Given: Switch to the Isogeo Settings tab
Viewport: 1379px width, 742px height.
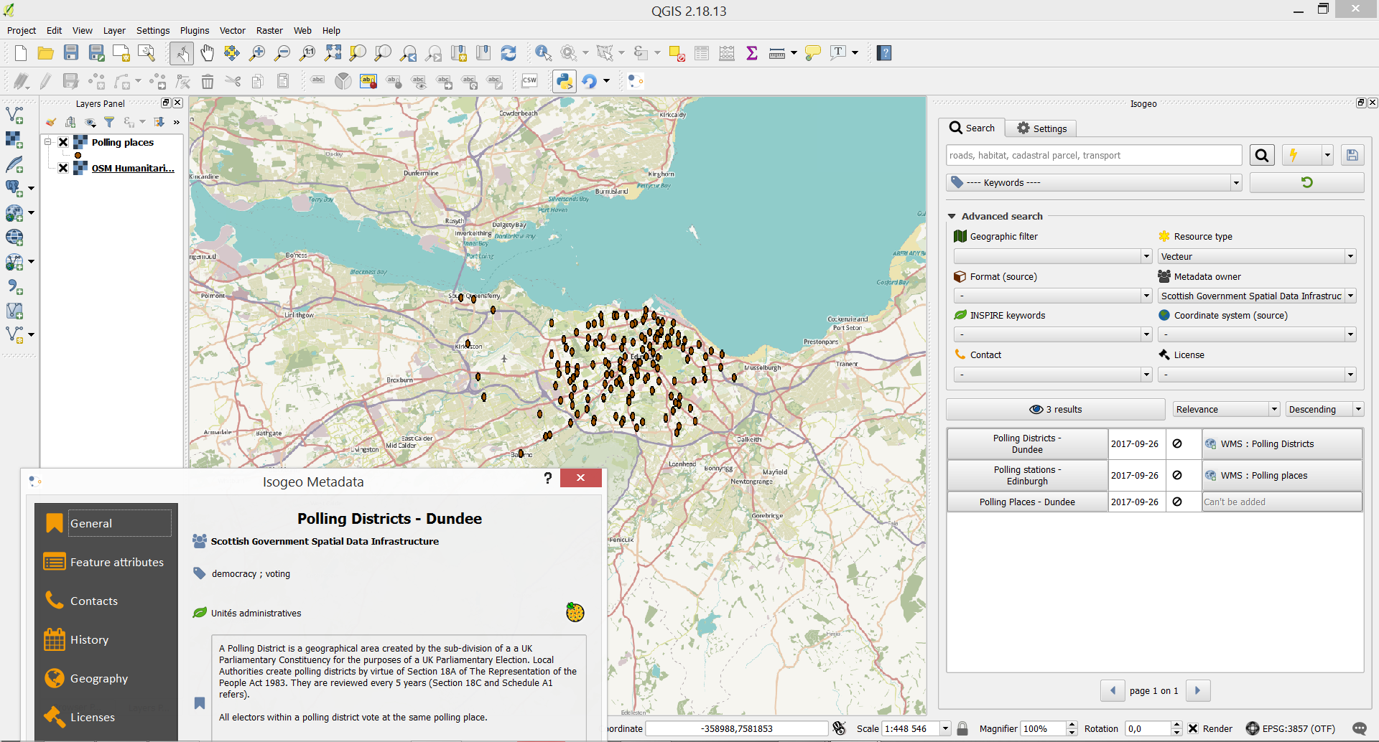Looking at the screenshot, I should (x=1041, y=128).
